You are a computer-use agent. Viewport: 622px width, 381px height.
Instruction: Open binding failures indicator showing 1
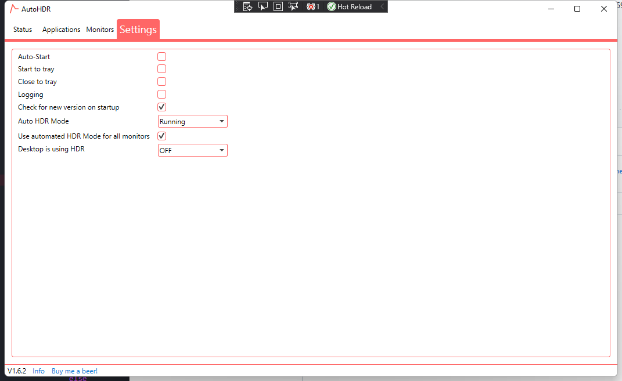point(313,6)
